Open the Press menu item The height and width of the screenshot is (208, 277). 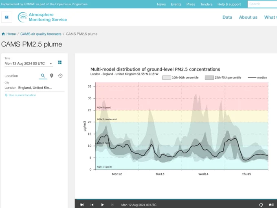pyautogui.click(x=191, y=4)
